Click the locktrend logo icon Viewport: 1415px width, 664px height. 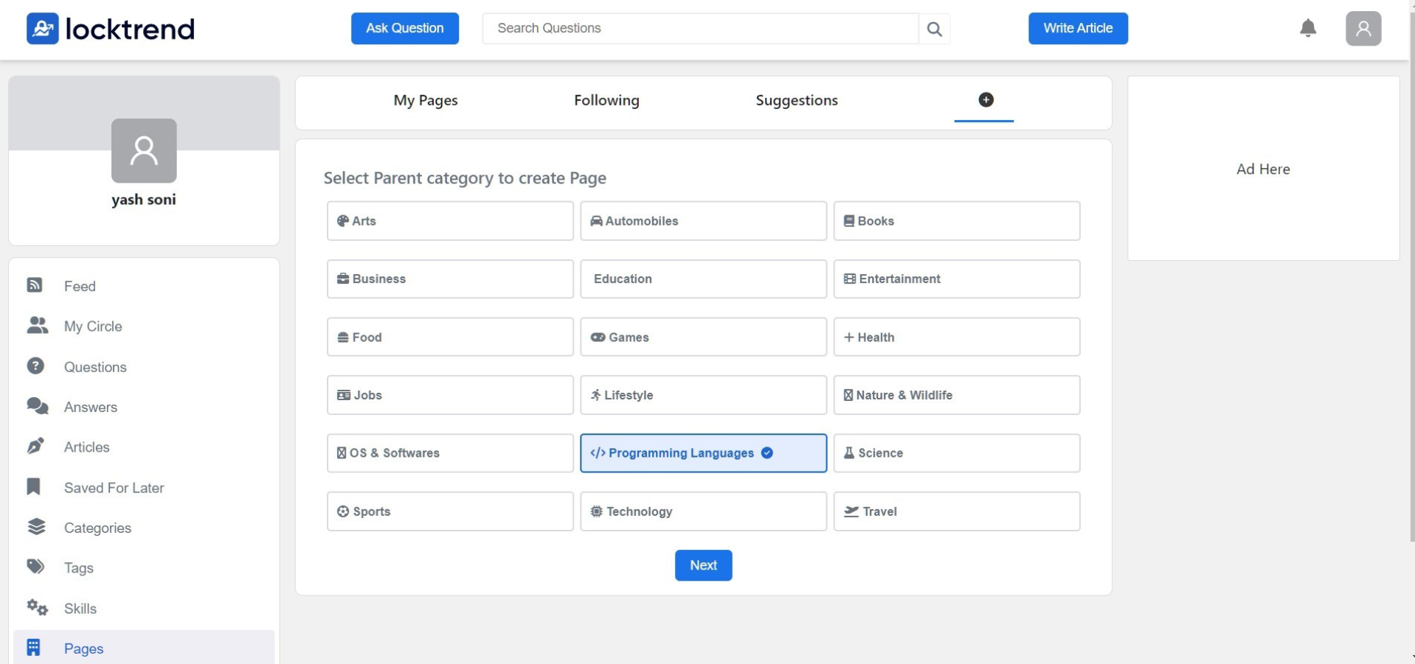coord(43,29)
